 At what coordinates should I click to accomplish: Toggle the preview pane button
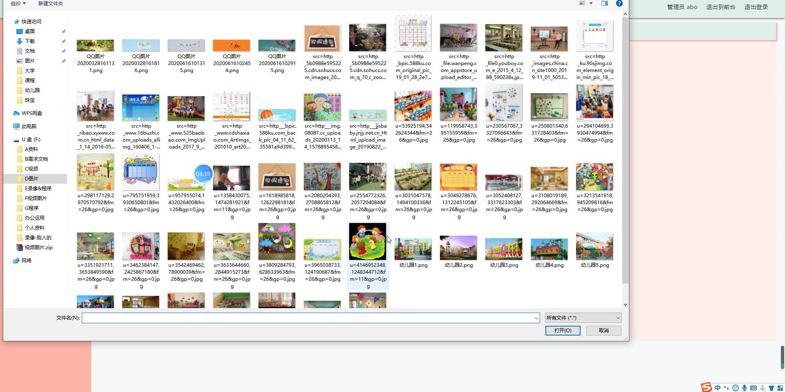point(604,4)
